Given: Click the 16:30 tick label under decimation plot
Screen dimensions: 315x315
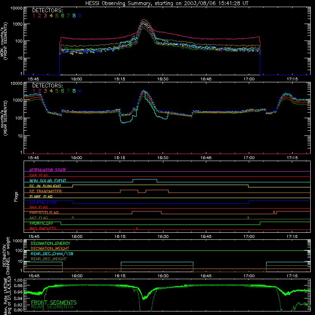Looking at the screenshot, I should point(163,276).
